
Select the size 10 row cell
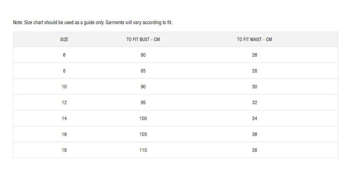coord(64,87)
